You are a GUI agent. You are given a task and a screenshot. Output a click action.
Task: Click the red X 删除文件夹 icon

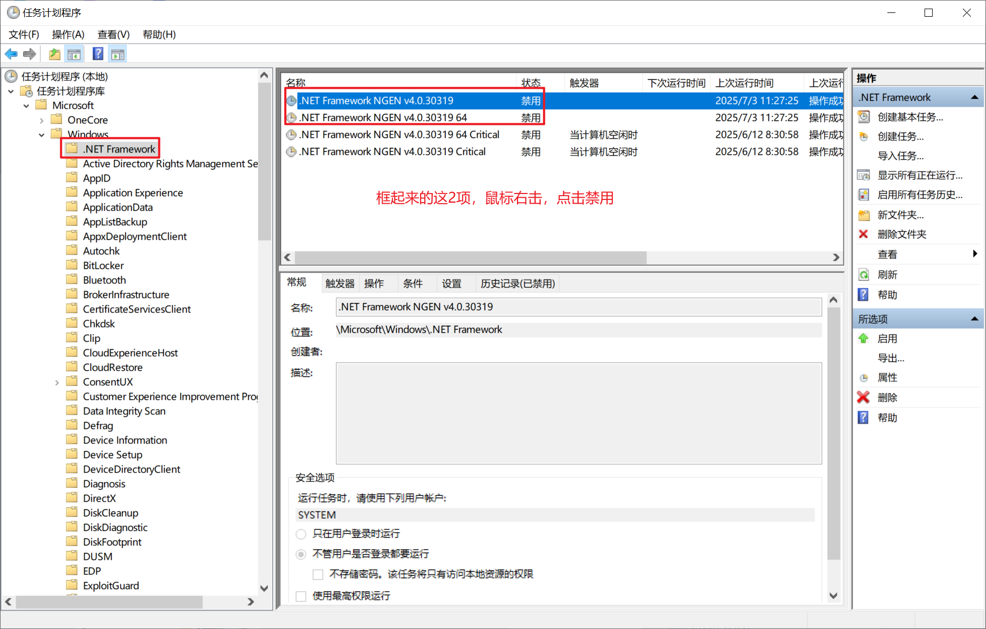[x=863, y=234]
